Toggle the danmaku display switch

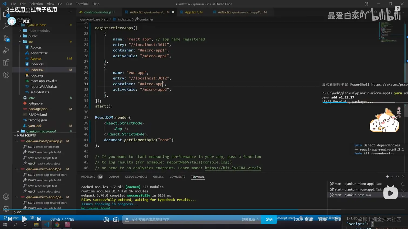pyautogui.click(x=106, y=220)
